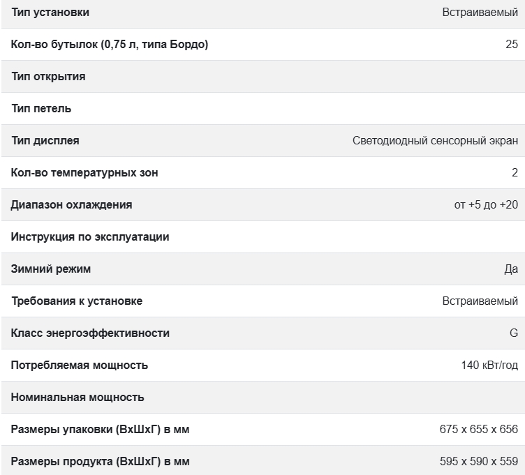
Task: Click the 'Зимний режим' label
Action: pos(51,269)
